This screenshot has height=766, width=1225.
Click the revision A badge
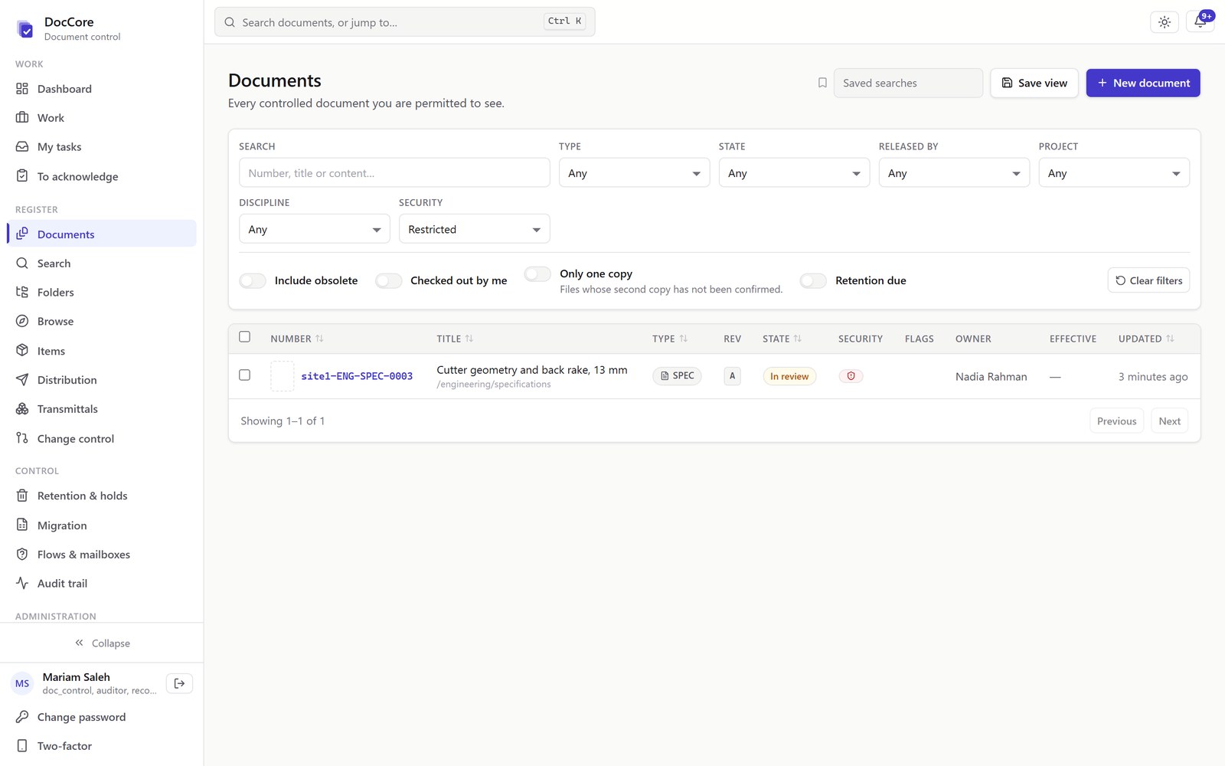coord(732,376)
